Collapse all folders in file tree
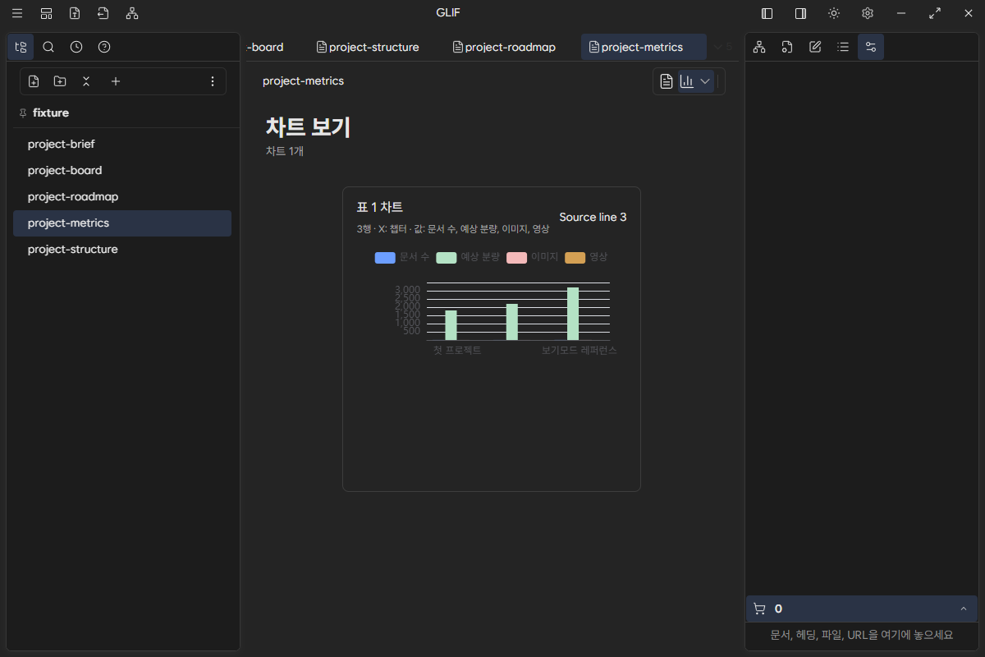Viewport: 985px width, 657px height. [x=86, y=81]
